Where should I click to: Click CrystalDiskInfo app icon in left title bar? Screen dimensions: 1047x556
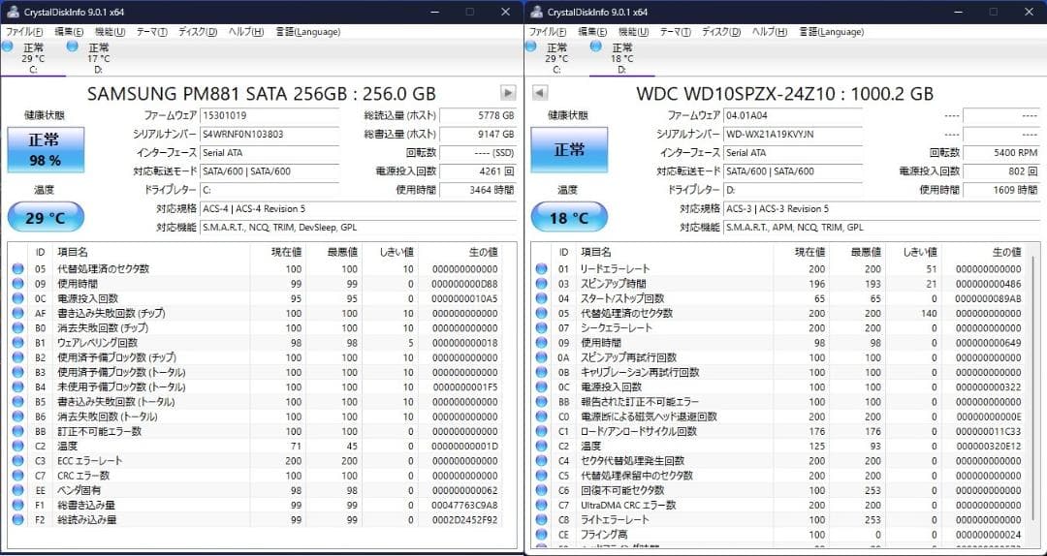[x=12, y=12]
